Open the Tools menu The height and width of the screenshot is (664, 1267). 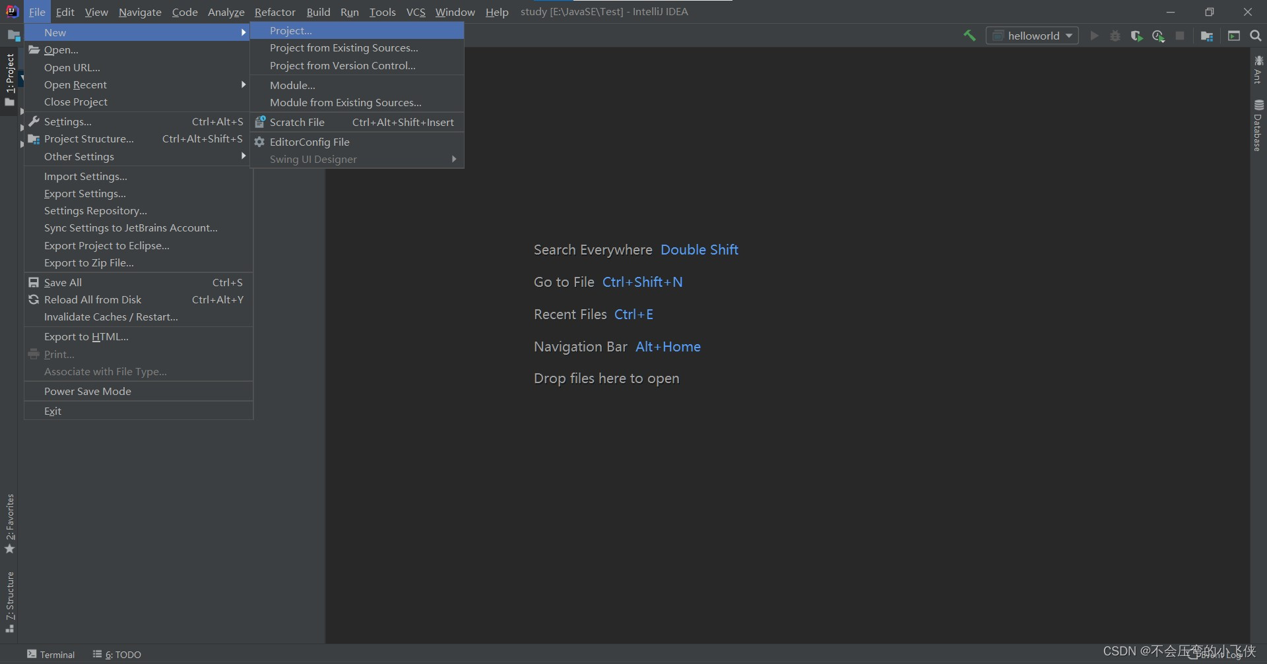pos(383,12)
